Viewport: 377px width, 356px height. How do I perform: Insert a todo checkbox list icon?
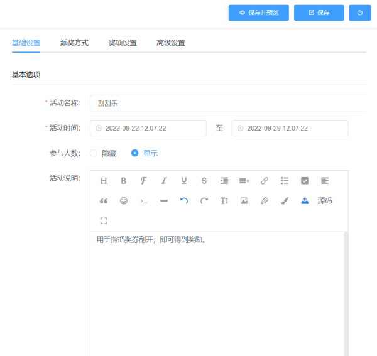[x=305, y=181]
